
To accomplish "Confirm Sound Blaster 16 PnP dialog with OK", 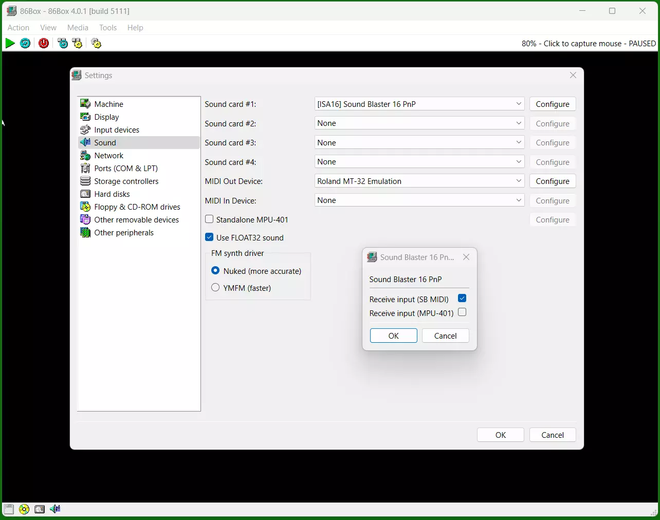I will (x=394, y=336).
